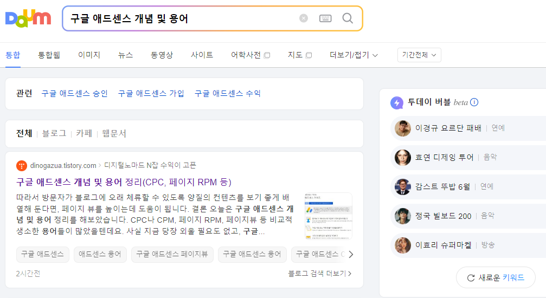Open the 어학사전 tab
546x298 pixels.
coord(246,55)
